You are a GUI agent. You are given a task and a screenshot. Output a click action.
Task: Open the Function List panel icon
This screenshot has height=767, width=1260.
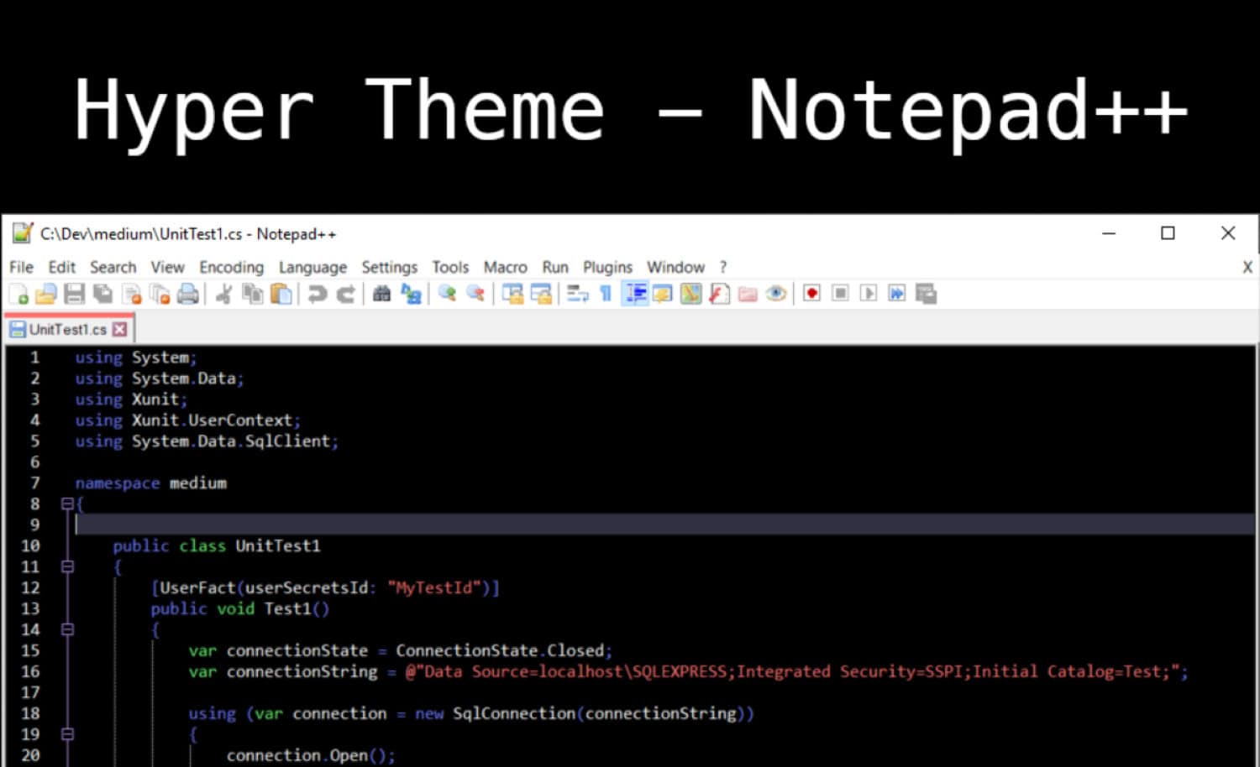point(719,294)
